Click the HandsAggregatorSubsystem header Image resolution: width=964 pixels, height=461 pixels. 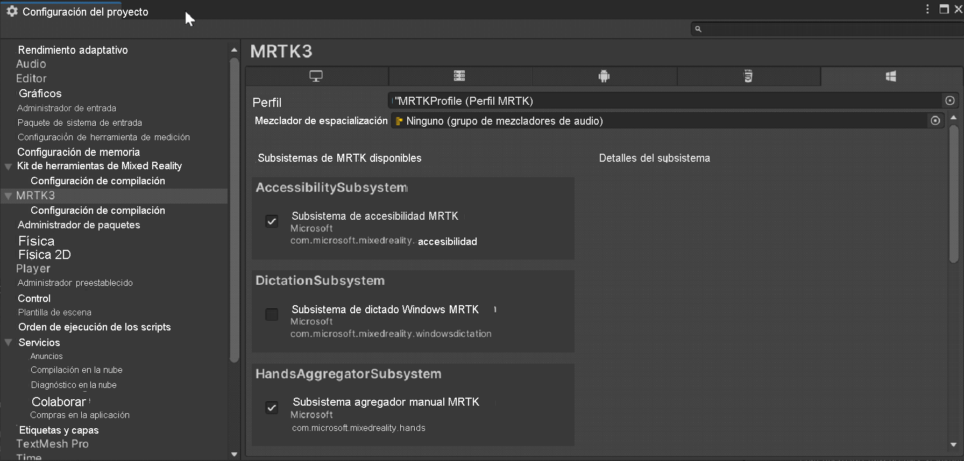pyautogui.click(x=349, y=374)
